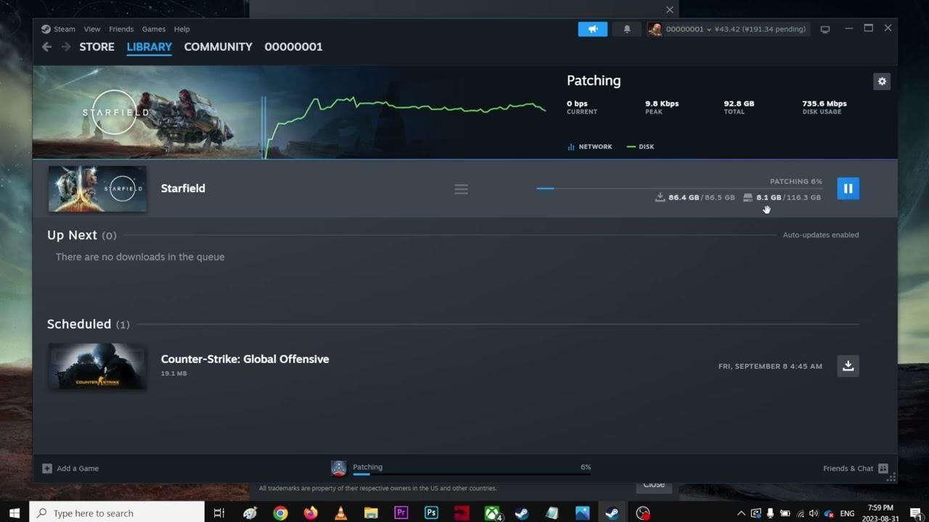
Task: Go to the STORE tab
Action: 97,46
